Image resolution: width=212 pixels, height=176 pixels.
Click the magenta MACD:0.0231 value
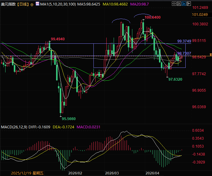89,127
